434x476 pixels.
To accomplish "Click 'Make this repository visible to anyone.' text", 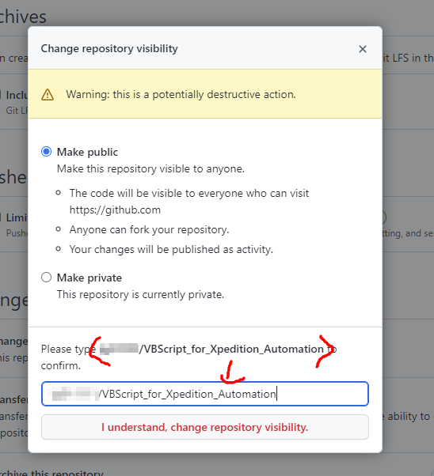I will pos(150,168).
